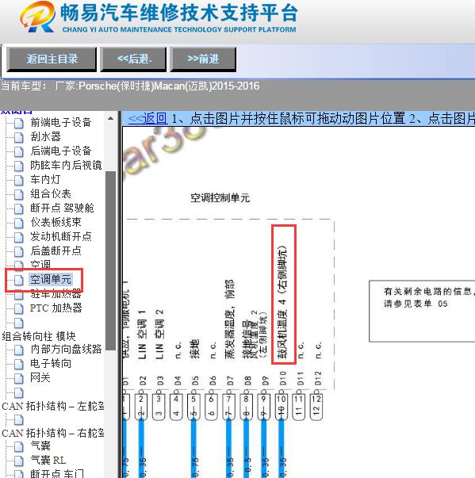
Task: Select 仪表板线束 entry
Action: tap(56, 222)
